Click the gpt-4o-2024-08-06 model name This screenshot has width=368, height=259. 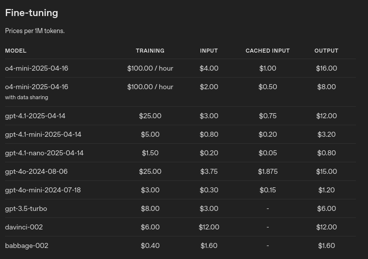(37, 171)
